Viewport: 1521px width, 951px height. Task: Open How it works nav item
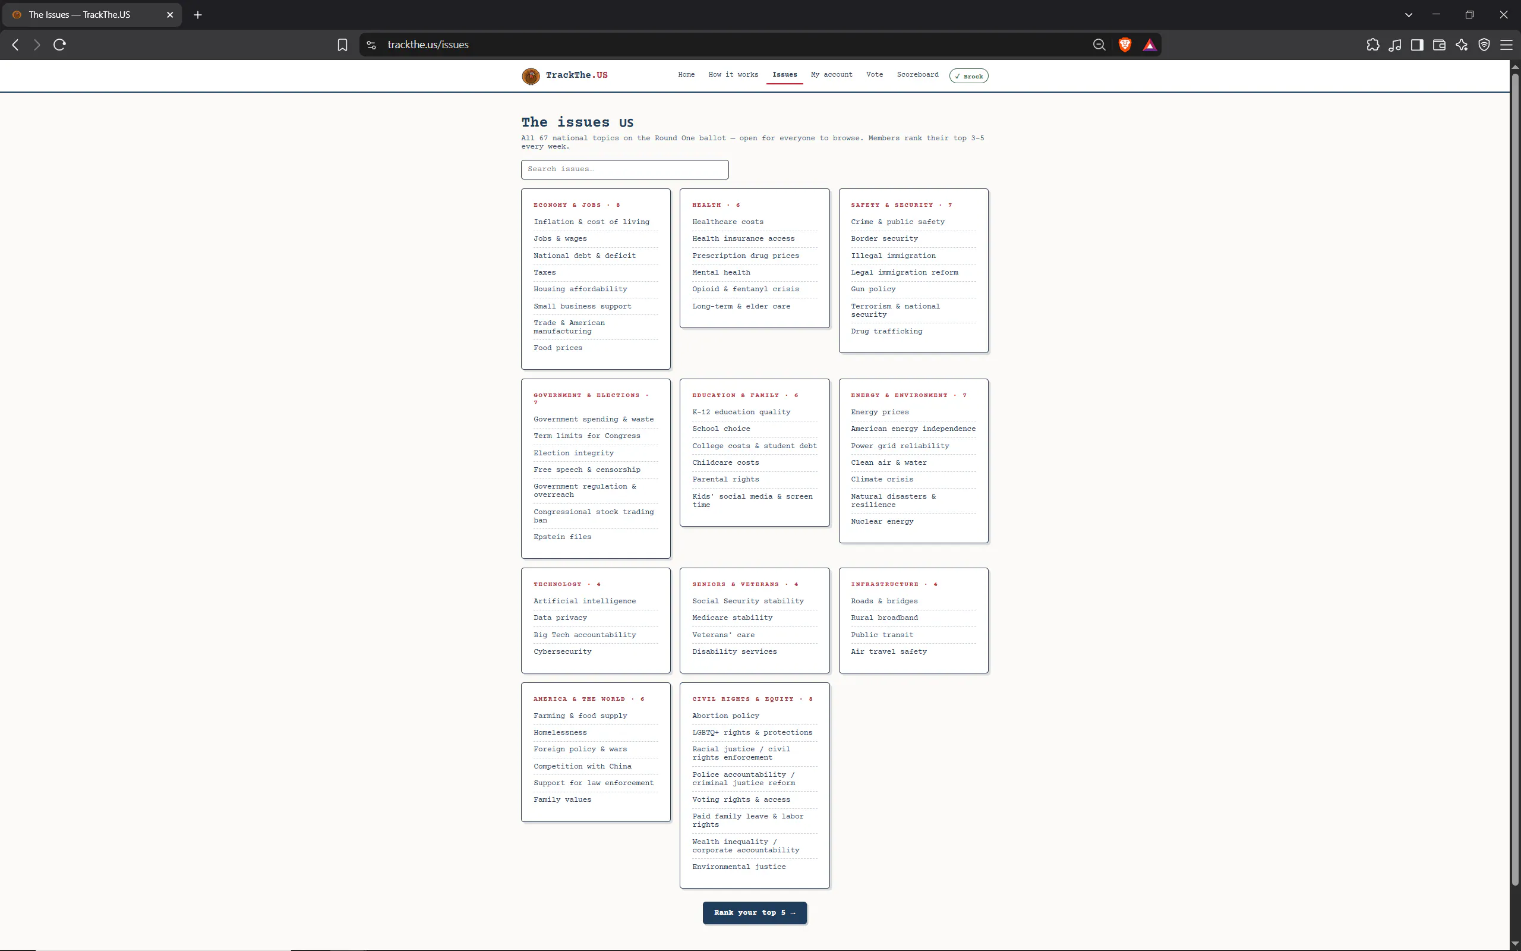pyautogui.click(x=734, y=75)
